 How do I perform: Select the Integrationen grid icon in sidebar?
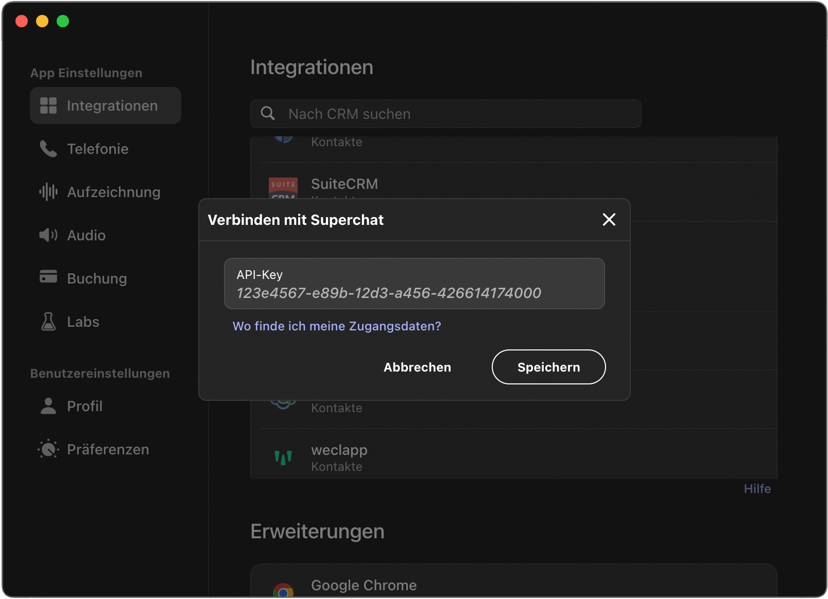(49, 105)
